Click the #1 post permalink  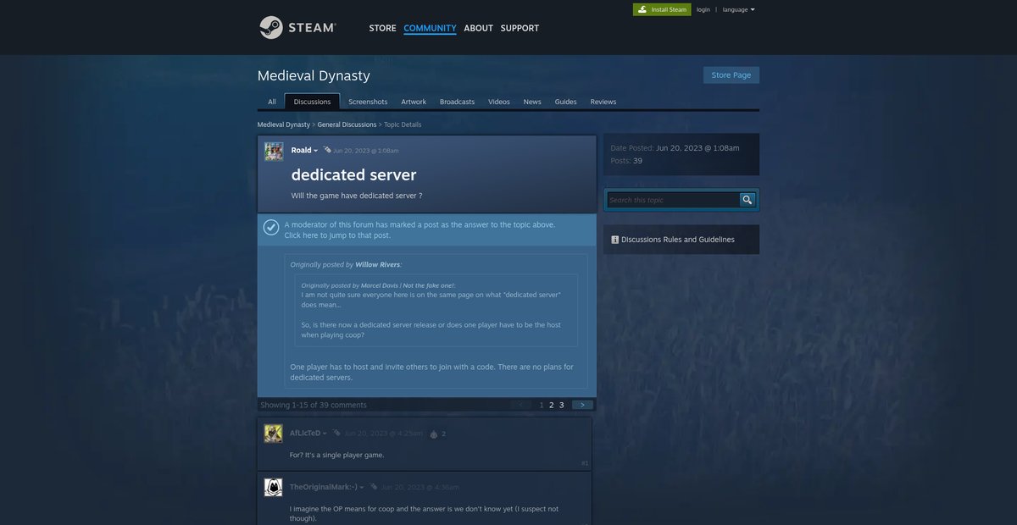[x=585, y=463]
